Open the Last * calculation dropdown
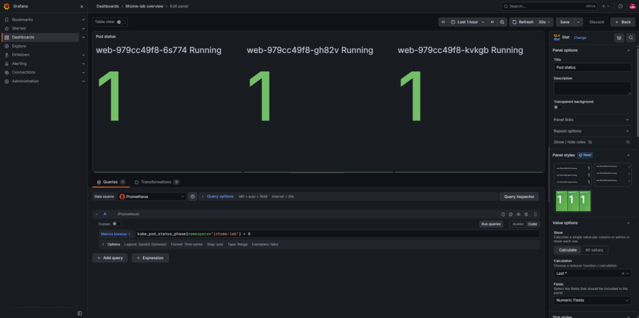Screen dimensions: 639x318 592,274
